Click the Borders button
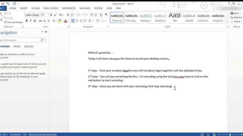 [x=103, y=21]
